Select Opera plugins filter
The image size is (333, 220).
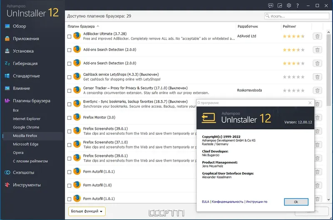[x=18, y=153]
